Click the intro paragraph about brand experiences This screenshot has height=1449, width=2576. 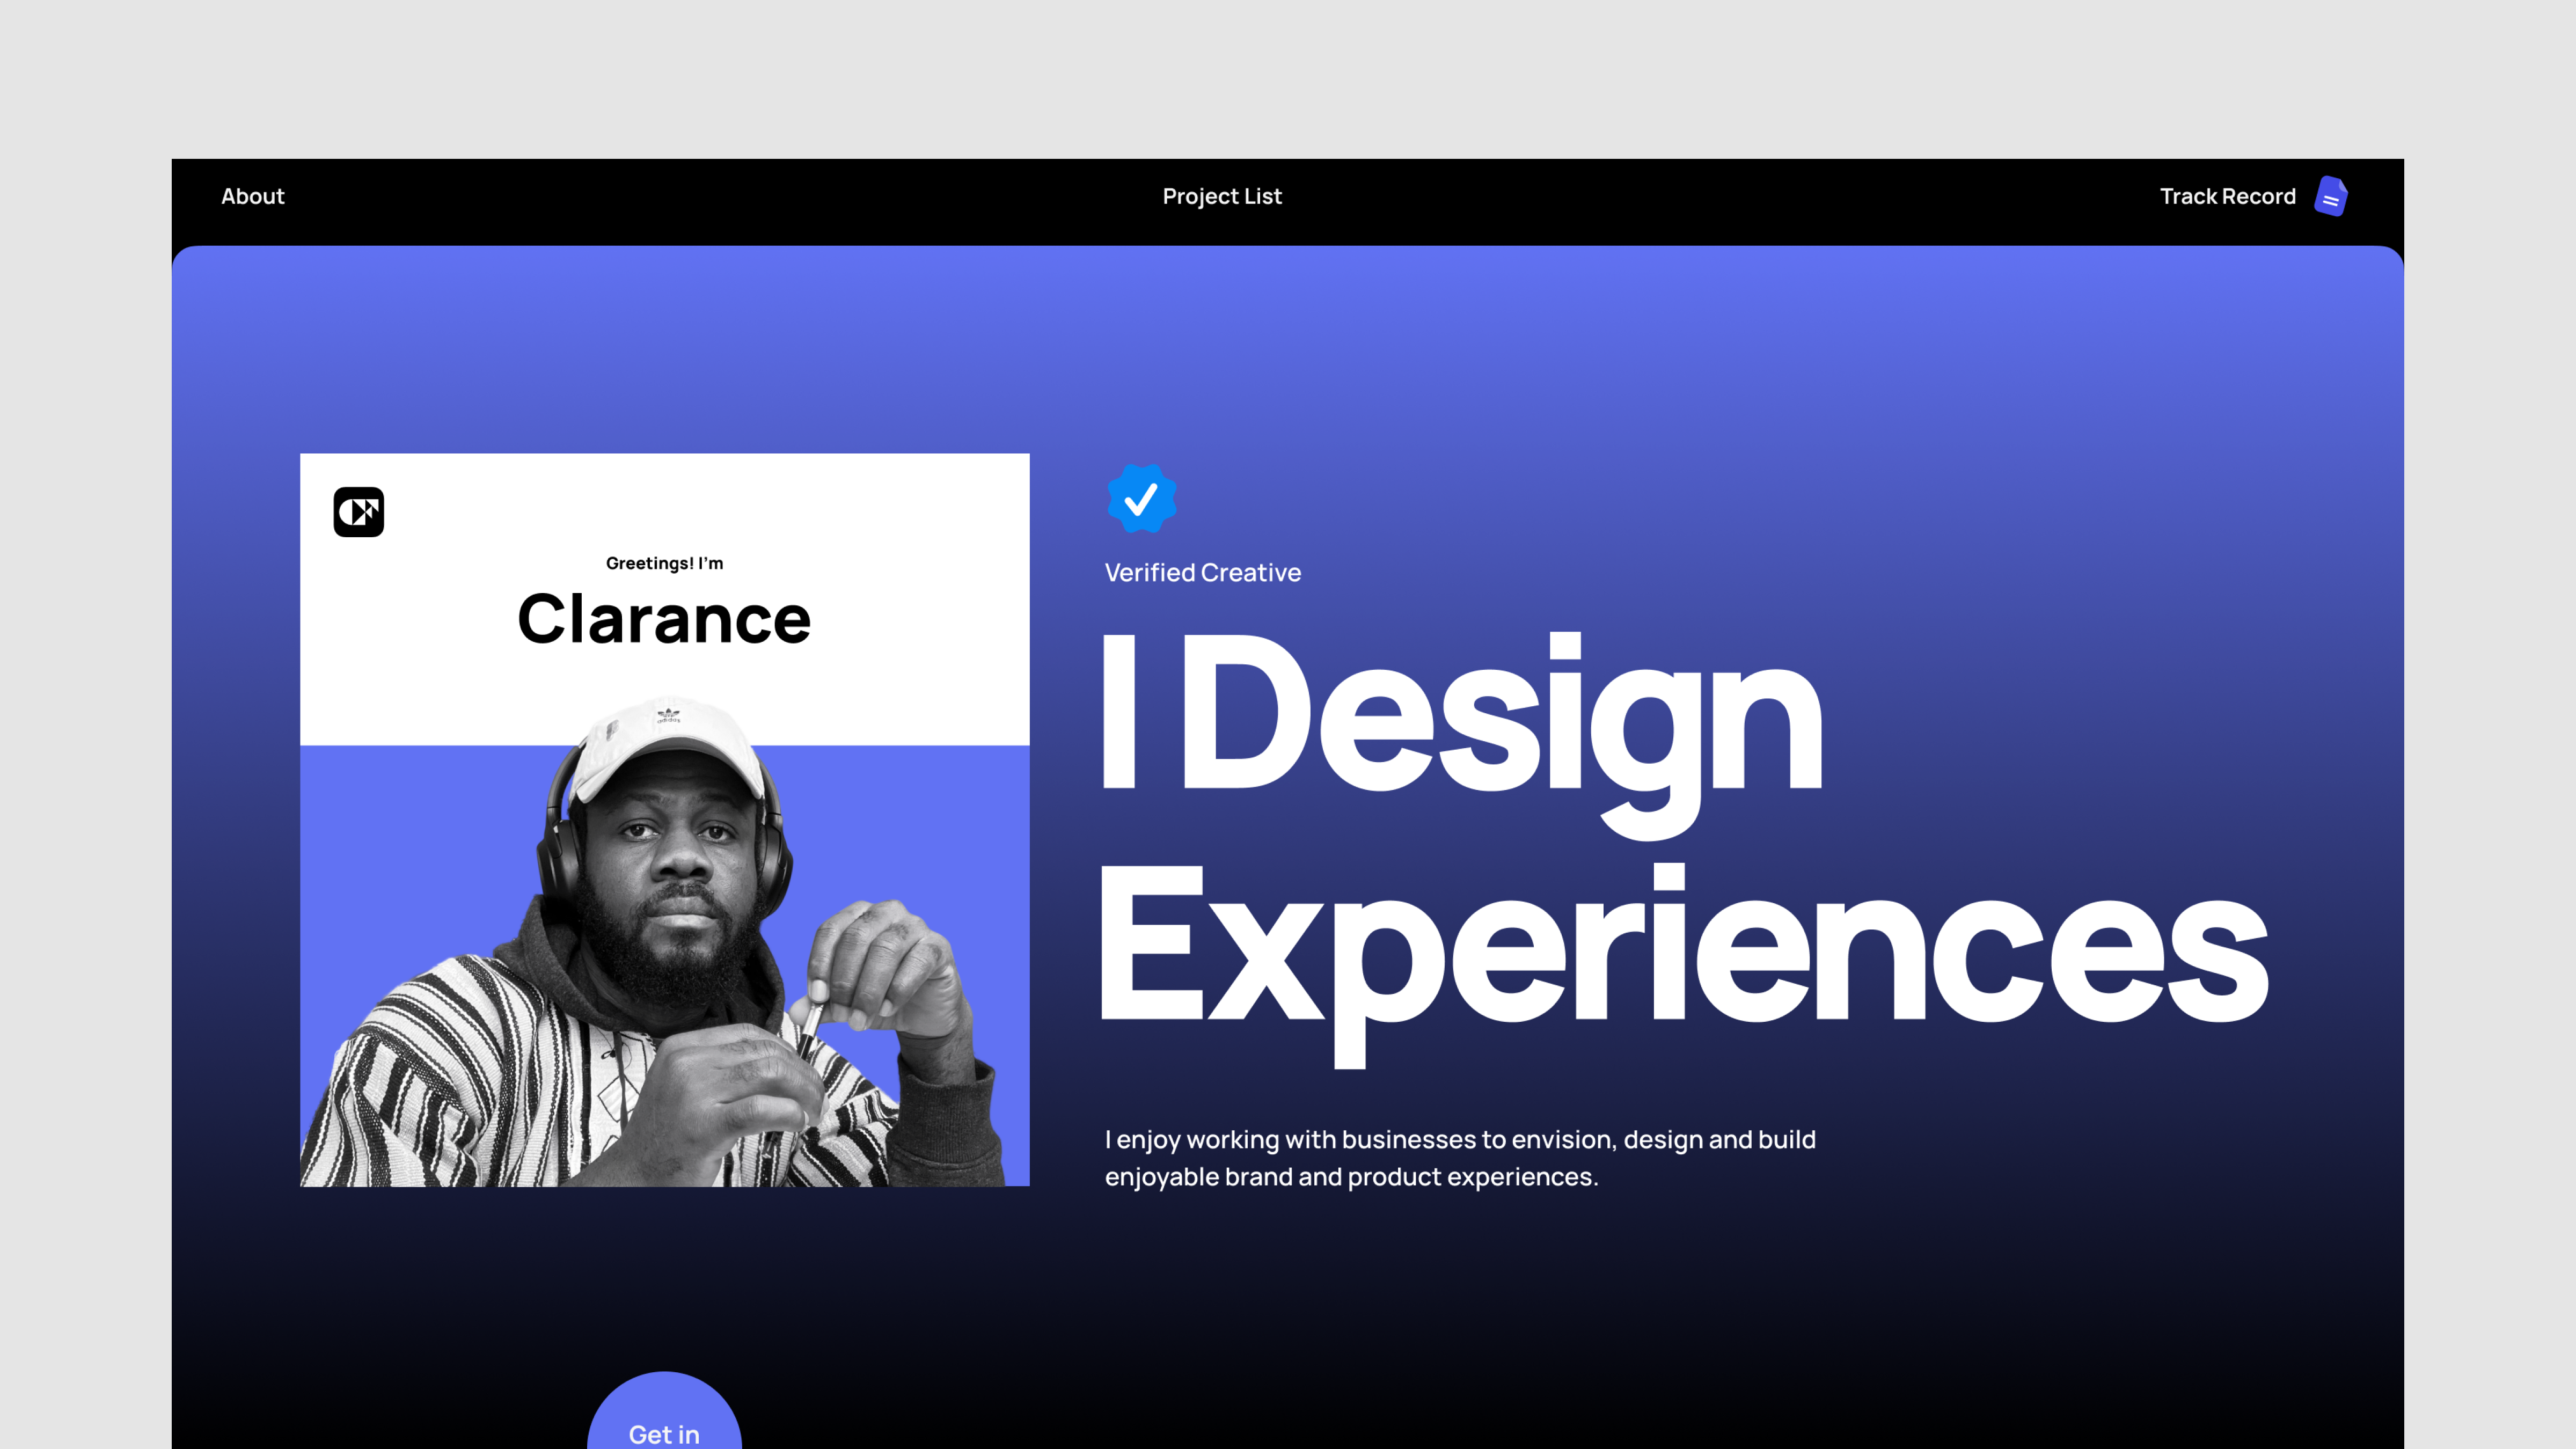point(1460,1157)
